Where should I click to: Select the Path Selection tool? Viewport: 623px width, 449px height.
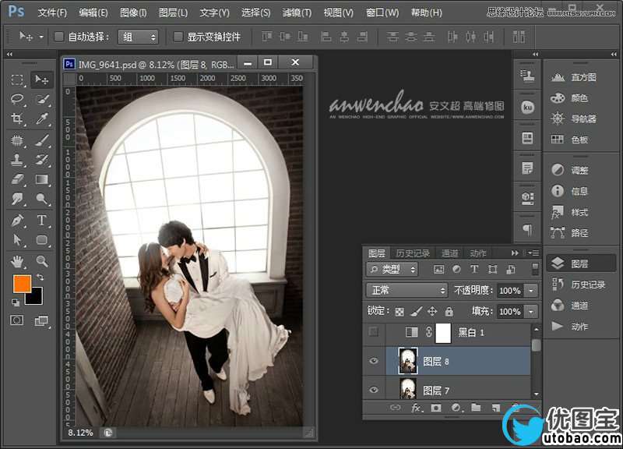pos(17,240)
